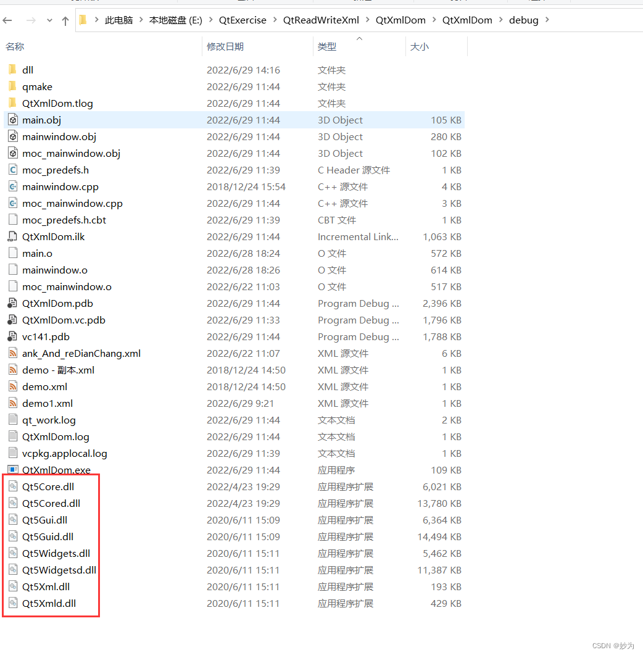Expand chevron after debug breadcrumb
This screenshot has width=643, height=655.
coord(547,20)
